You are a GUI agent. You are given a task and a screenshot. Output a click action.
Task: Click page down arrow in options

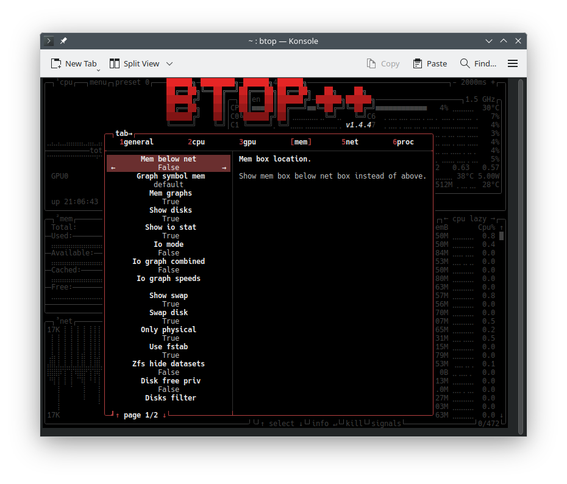click(x=165, y=415)
